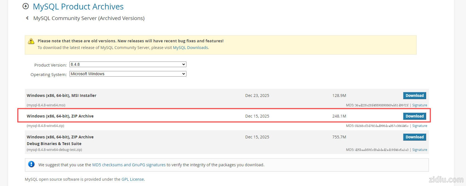
Task: Download the MSI Installer package
Action: [x=414, y=96]
